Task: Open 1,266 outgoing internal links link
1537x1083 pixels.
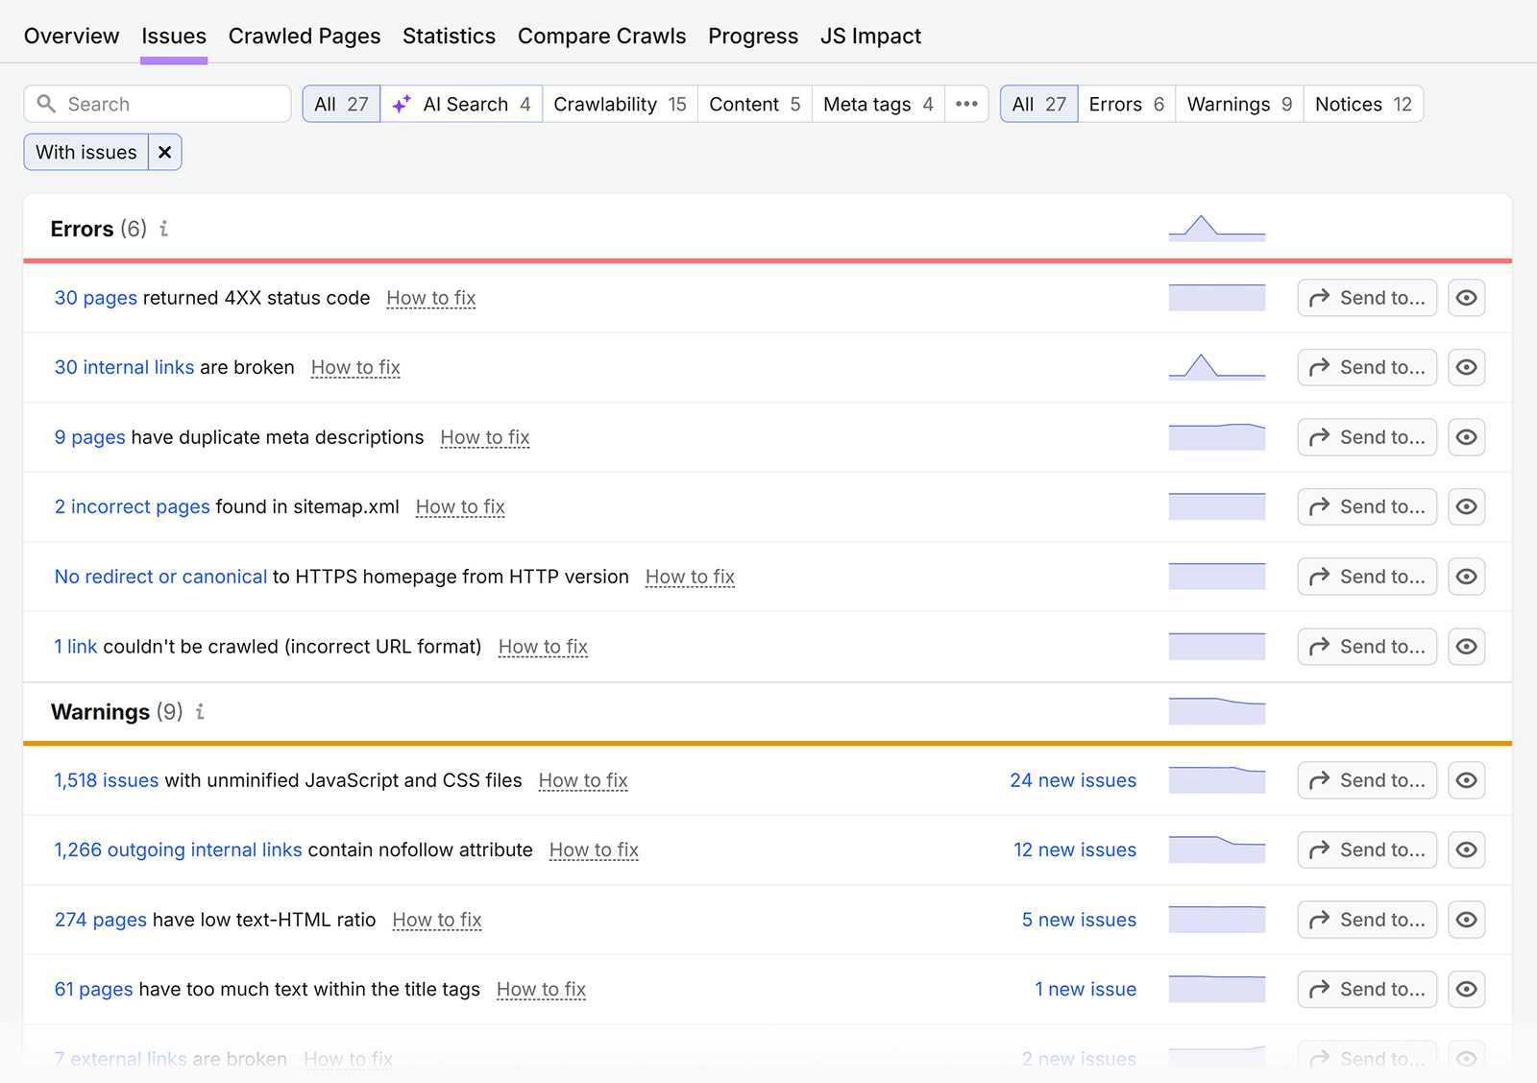Action: click(179, 849)
